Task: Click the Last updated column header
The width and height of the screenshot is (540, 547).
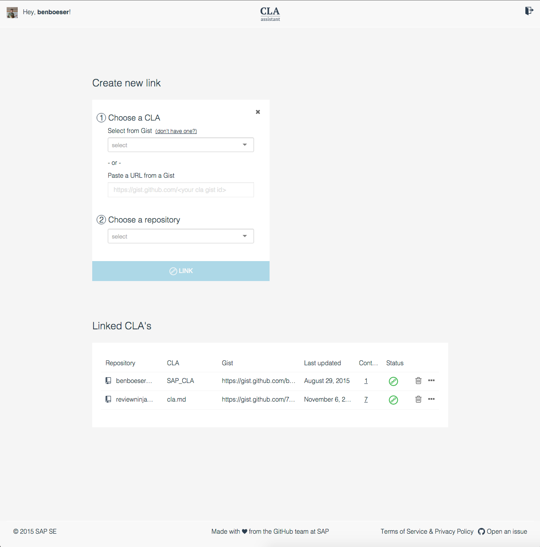Action: [x=322, y=363]
